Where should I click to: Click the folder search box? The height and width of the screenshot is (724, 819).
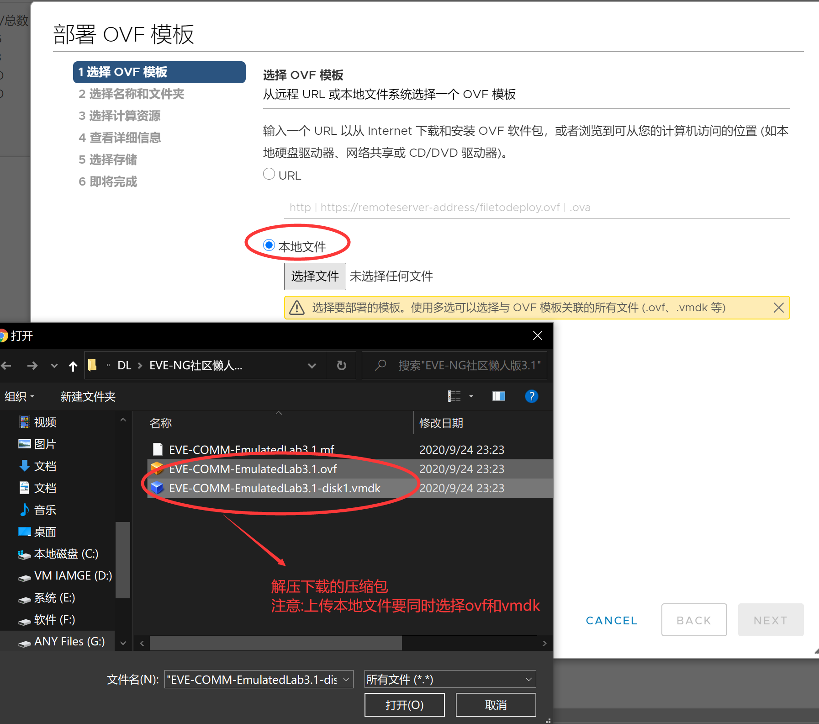point(454,365)
